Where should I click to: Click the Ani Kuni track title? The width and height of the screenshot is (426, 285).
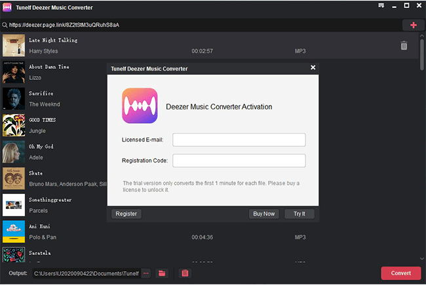[39, 226]
